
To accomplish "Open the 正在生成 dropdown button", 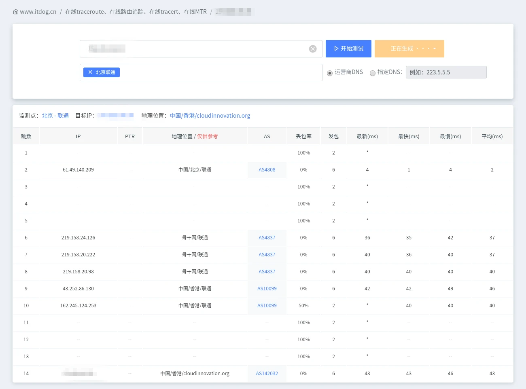I will [409, 49].
